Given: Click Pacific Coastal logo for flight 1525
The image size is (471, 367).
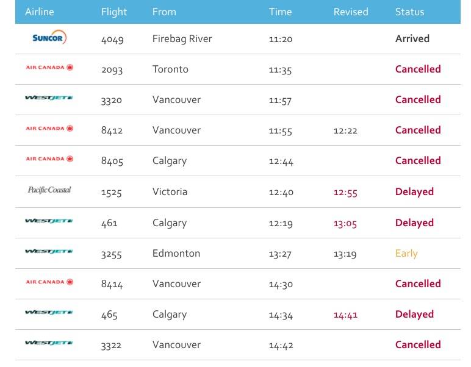Looking at the screenshot, I should (x=49, y=190).
